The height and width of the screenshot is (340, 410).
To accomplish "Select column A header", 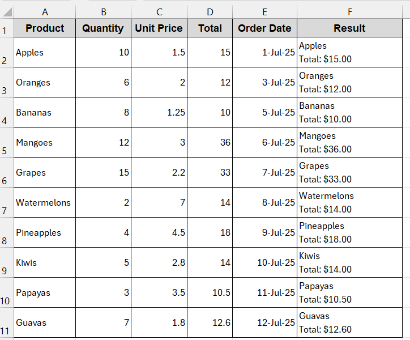I will 45,11.
